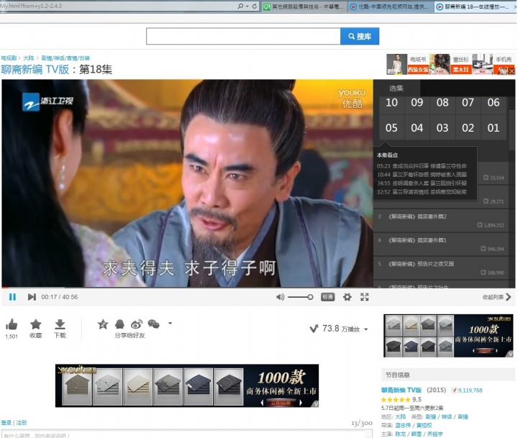Click the 搜库 search button
The width and height of the screenshot is (518, 438).
[360, 36]
